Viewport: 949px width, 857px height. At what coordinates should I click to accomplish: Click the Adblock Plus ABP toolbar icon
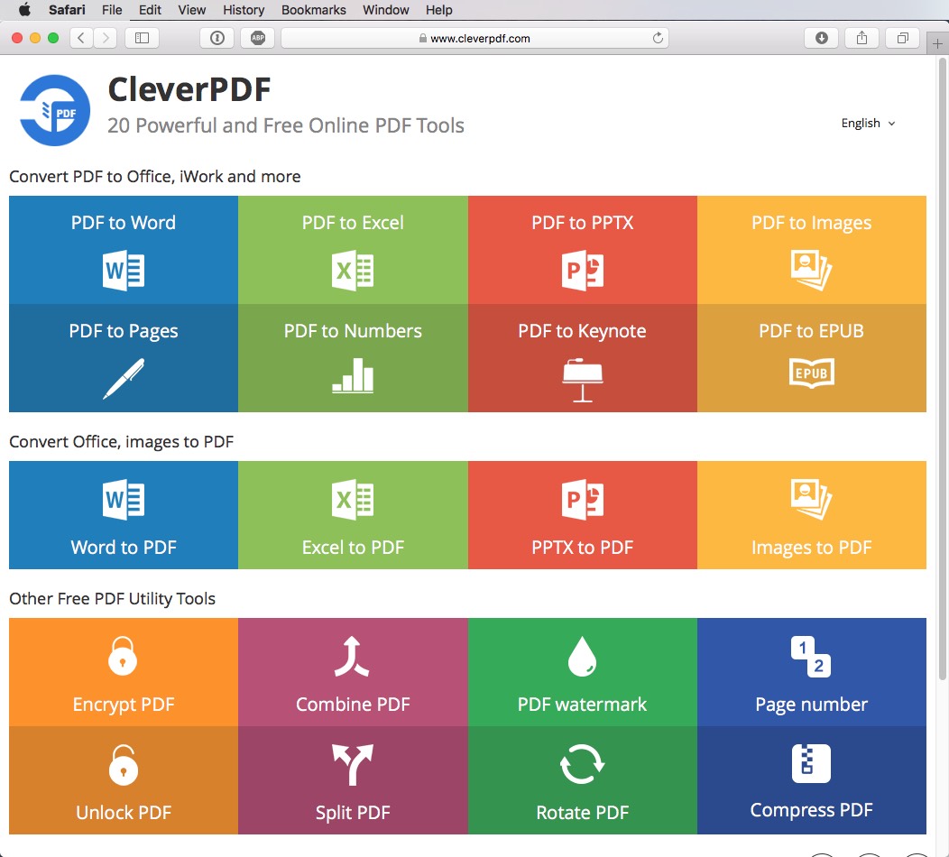[x=258, y=38]
